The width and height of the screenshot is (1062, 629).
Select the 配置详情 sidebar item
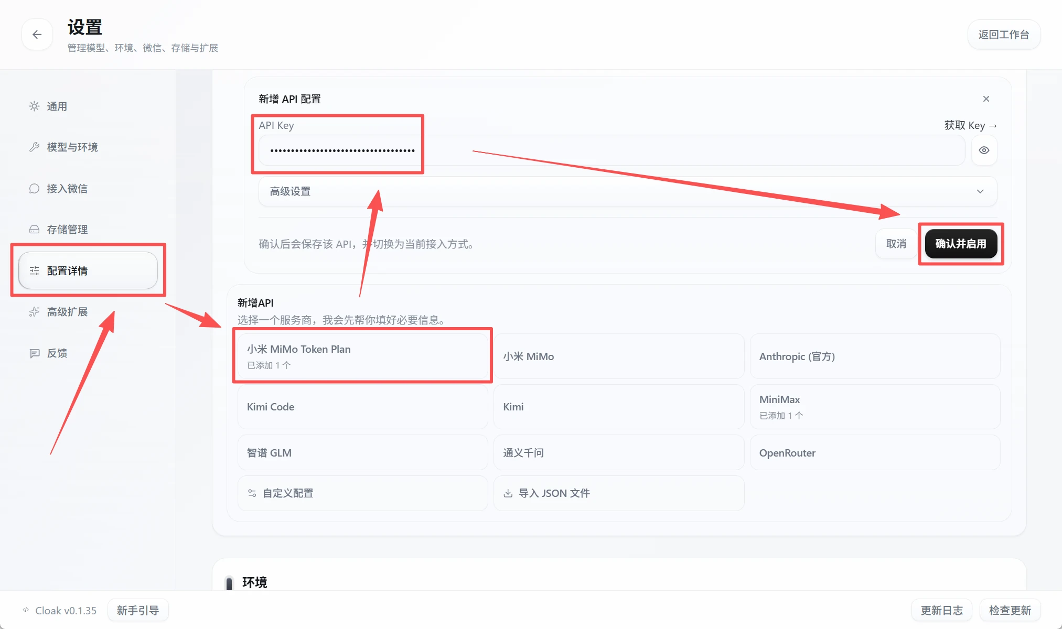pos(88,271)
